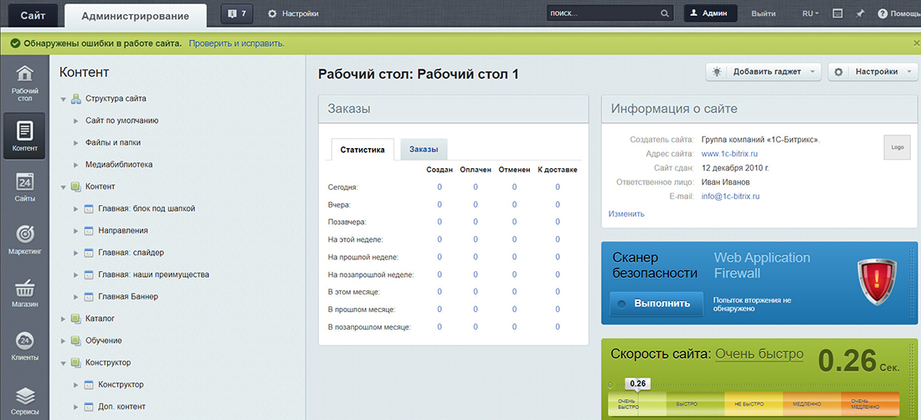Click the search magnifier icon
Image resolution: width=921 pixels, height=420 pixels.
[x=664, y=13]
